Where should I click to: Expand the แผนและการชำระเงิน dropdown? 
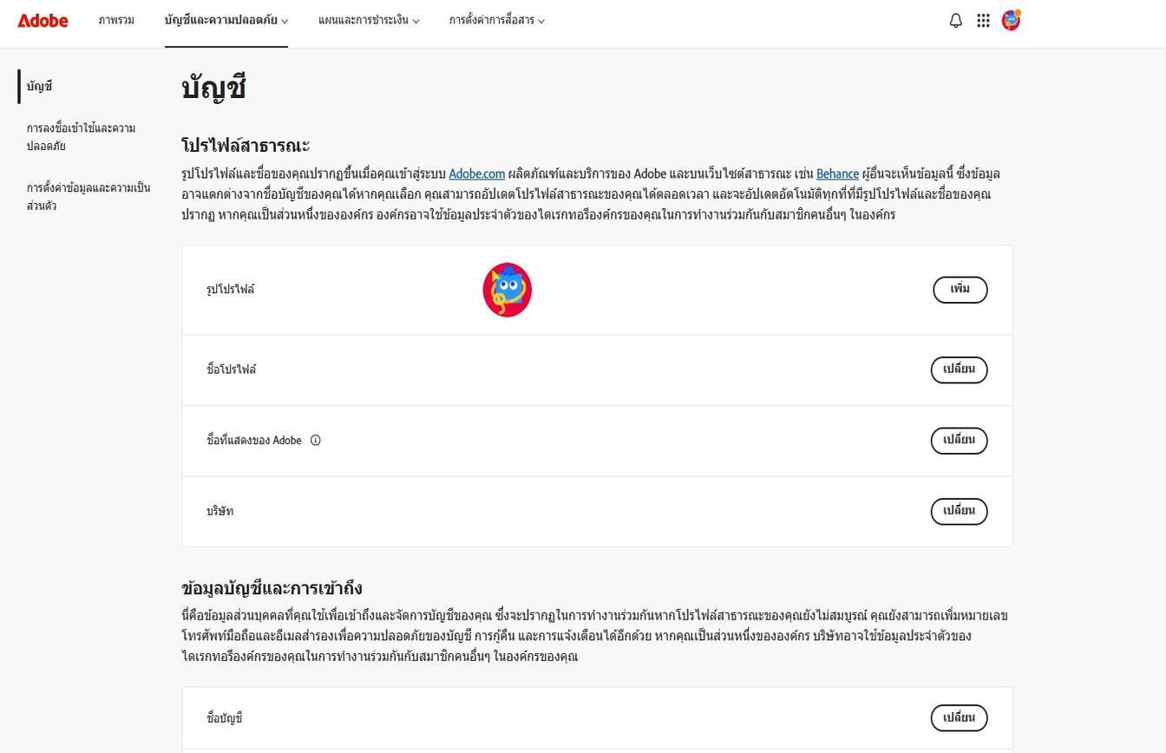coord(369,21)
